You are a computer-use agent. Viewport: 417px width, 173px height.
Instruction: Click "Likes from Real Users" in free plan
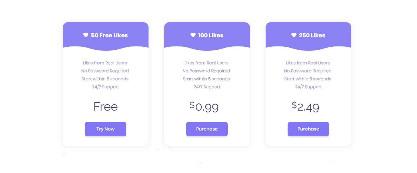point(105,63)
